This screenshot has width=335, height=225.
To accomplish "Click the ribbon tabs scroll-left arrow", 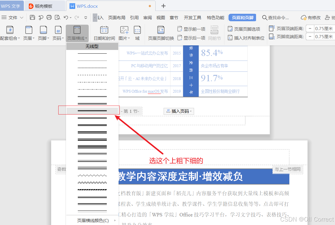I will [x=95, y=18].
